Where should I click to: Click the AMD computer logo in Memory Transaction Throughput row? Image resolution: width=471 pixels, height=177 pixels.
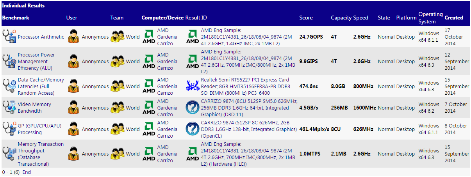148,154
